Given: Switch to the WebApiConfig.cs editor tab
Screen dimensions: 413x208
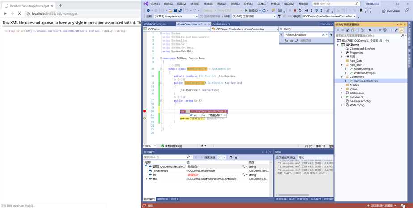Looking at the screenshot, I should (155, 24).
